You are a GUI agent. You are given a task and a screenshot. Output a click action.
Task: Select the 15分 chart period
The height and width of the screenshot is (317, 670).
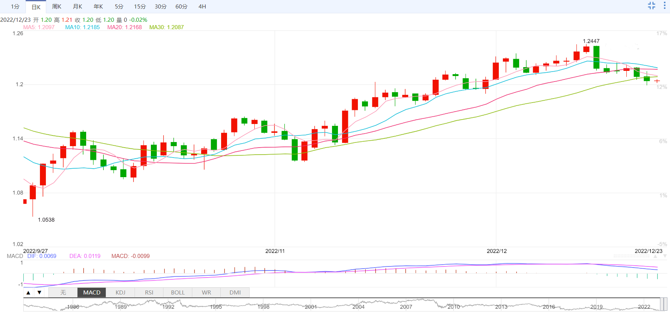[140, 7]
